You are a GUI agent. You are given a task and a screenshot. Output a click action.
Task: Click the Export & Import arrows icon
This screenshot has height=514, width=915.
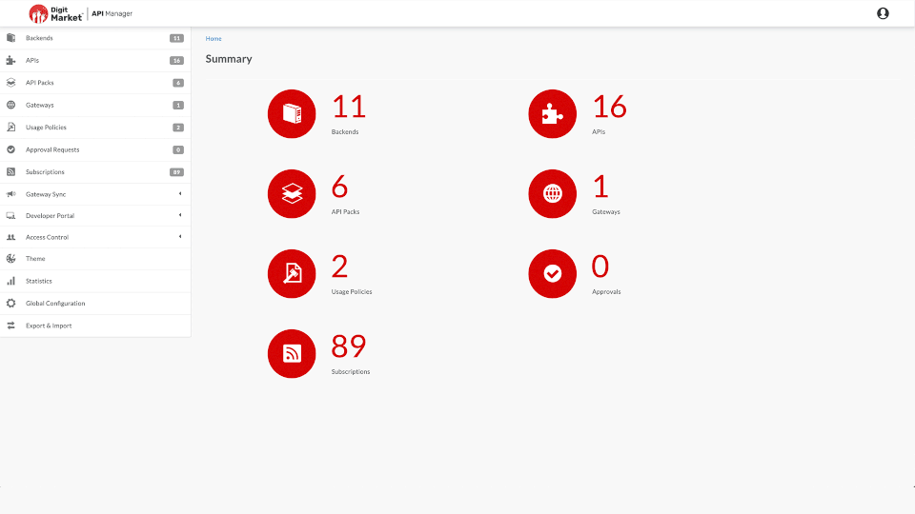tap(11, 326)
